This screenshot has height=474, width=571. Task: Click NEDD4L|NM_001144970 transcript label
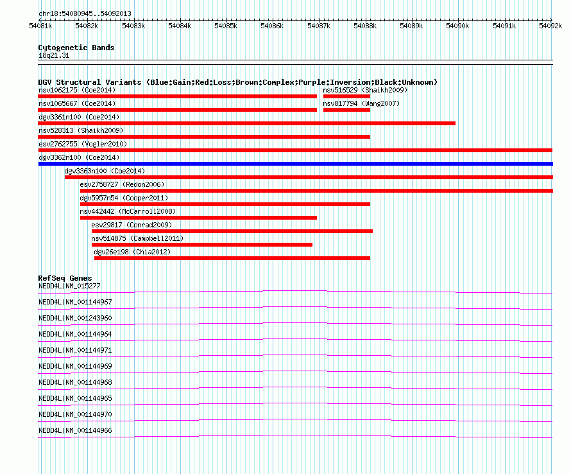point(75,414)
